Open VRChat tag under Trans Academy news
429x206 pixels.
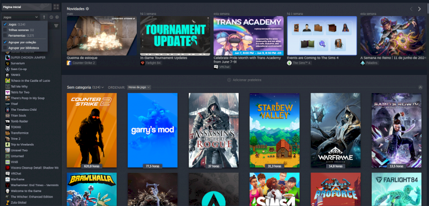[222, 67]
